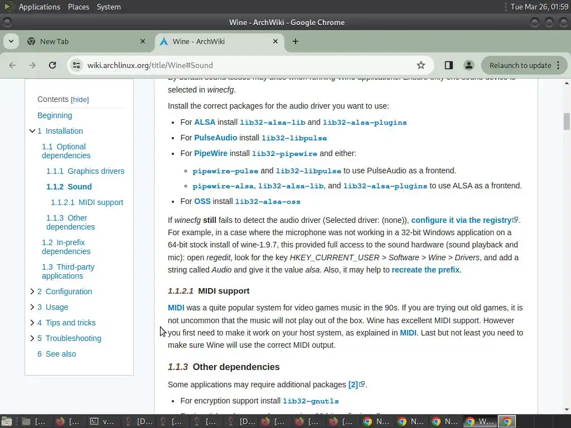Go to 1 Installation in contents
Viewport: 571px width, 428px height.
click(60, 131)
